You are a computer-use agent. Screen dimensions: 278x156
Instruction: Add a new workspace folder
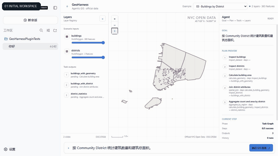point(55,30)
